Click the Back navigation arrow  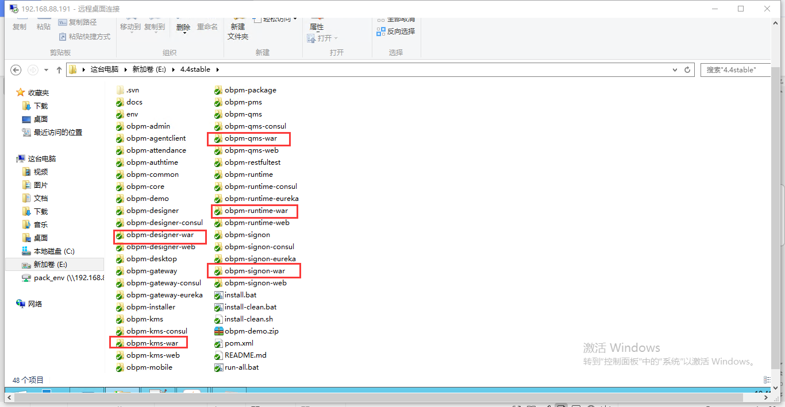pyautogui.click(x=16, y=69)
